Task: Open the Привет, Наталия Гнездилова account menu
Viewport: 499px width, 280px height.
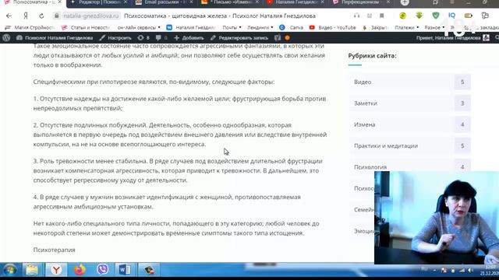Action: (x=452, y=38)
